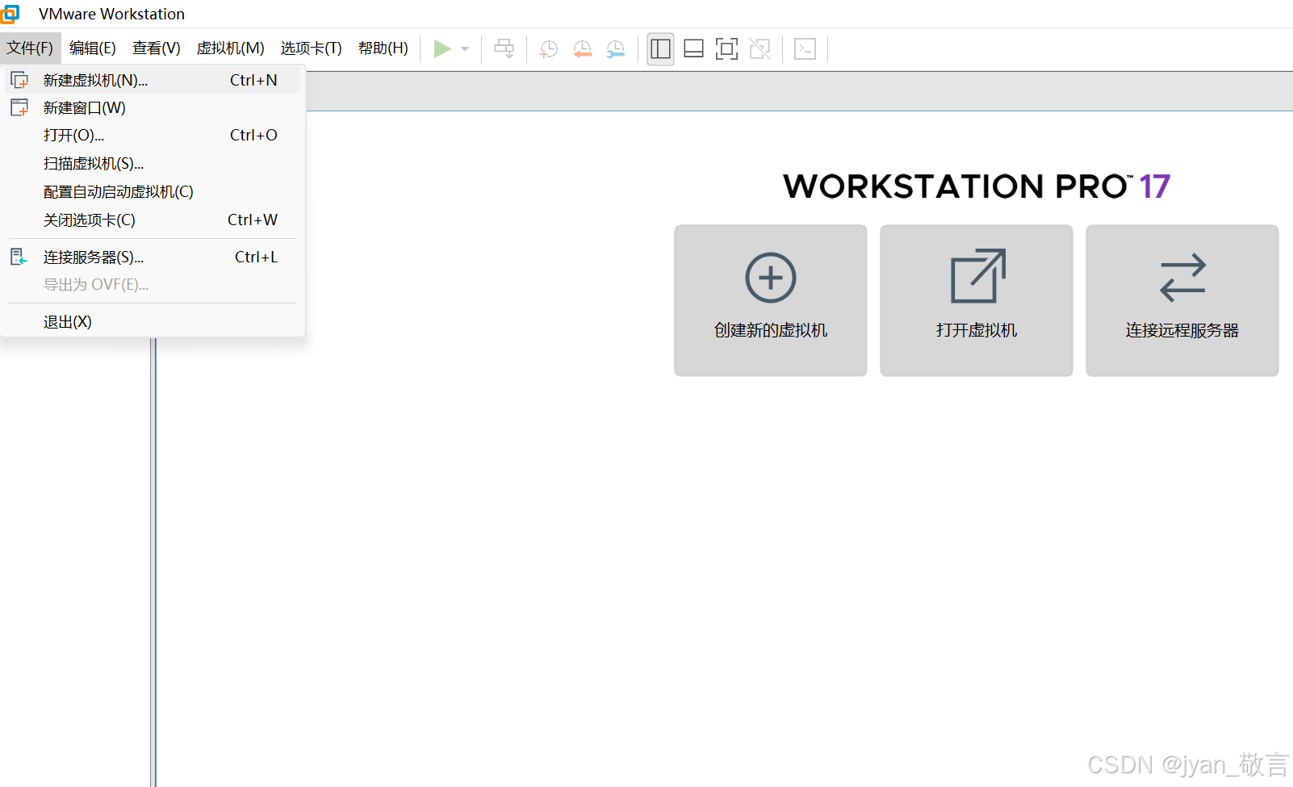
Task: Click the 文件(F) menu
Action: tap(30, 48)
